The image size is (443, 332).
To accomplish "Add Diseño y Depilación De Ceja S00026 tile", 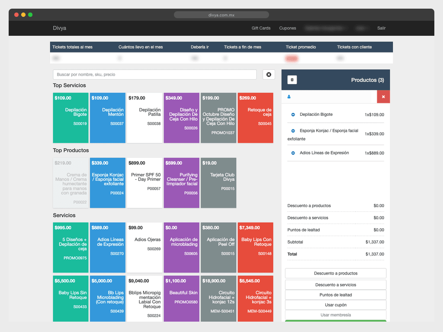I will [182, 118].
